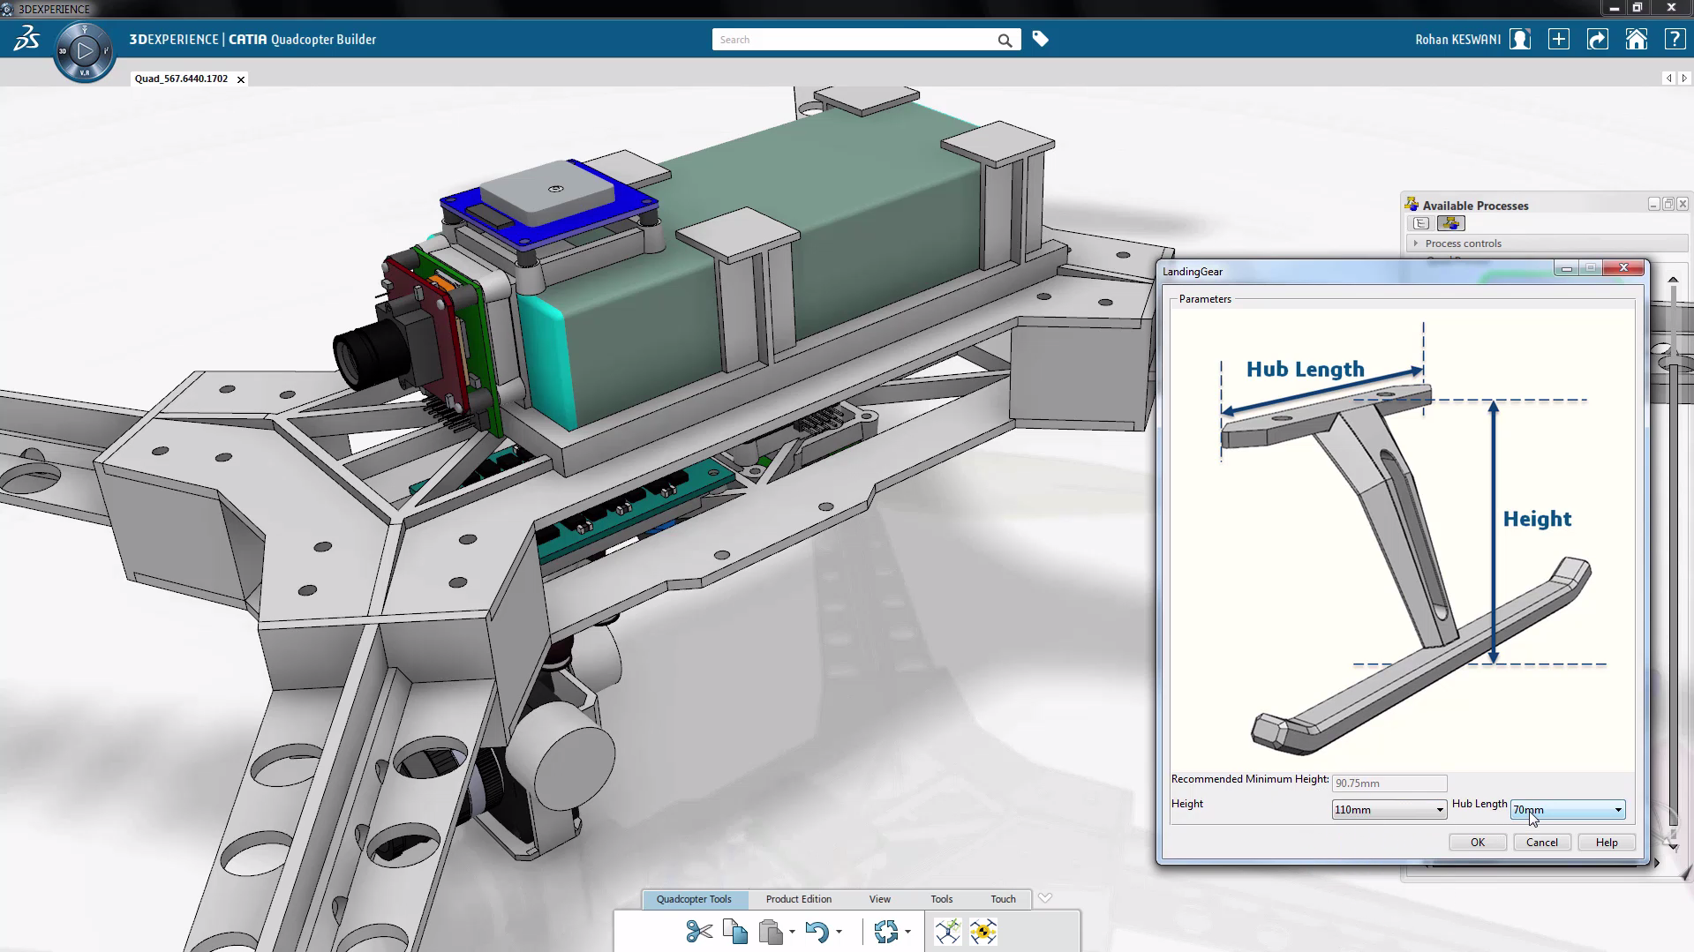Screen dimensions: 1694x952
Task: Select the quadcopter validation tool icon
Action: click(x=947, y=931)
